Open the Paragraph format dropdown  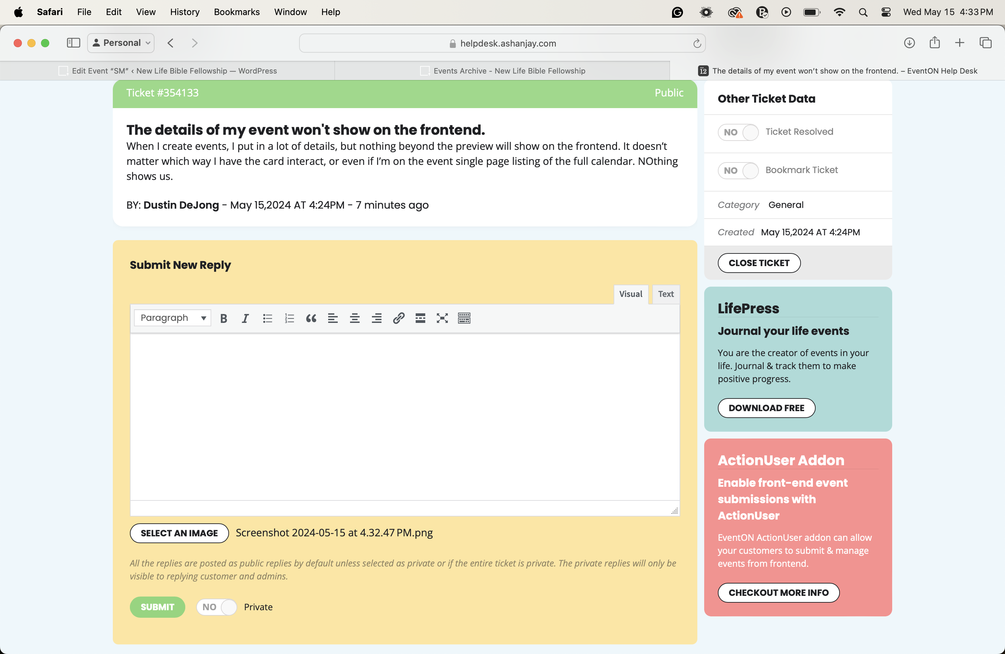(172, 318)
